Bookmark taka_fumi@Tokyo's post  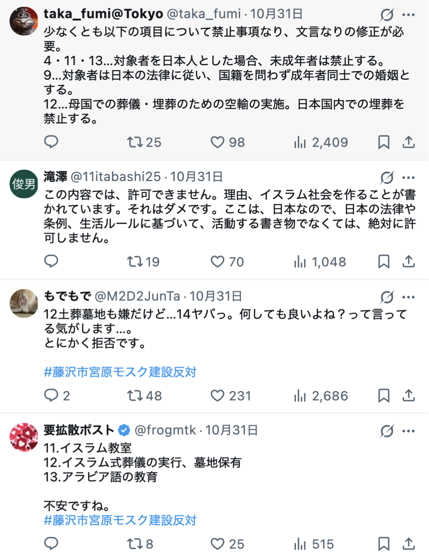[383, 142]
